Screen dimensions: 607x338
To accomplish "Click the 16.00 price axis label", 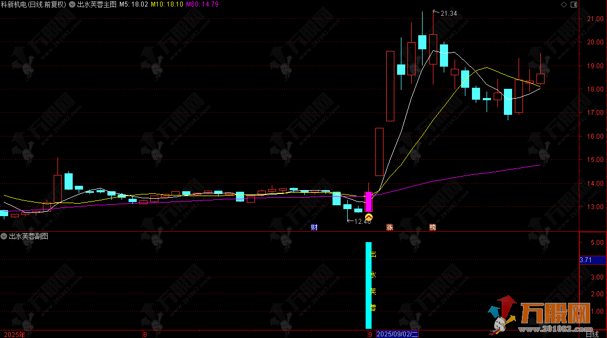I will point(596,136).
